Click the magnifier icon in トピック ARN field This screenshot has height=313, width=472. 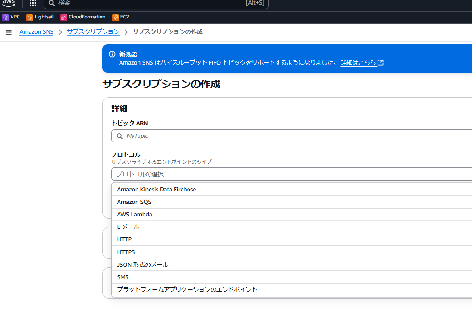click(x=120, y=136)
